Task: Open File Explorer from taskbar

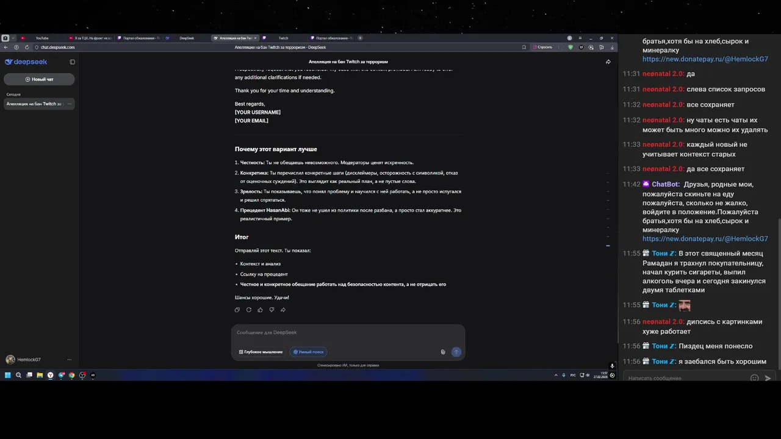Action: point(40,375)
